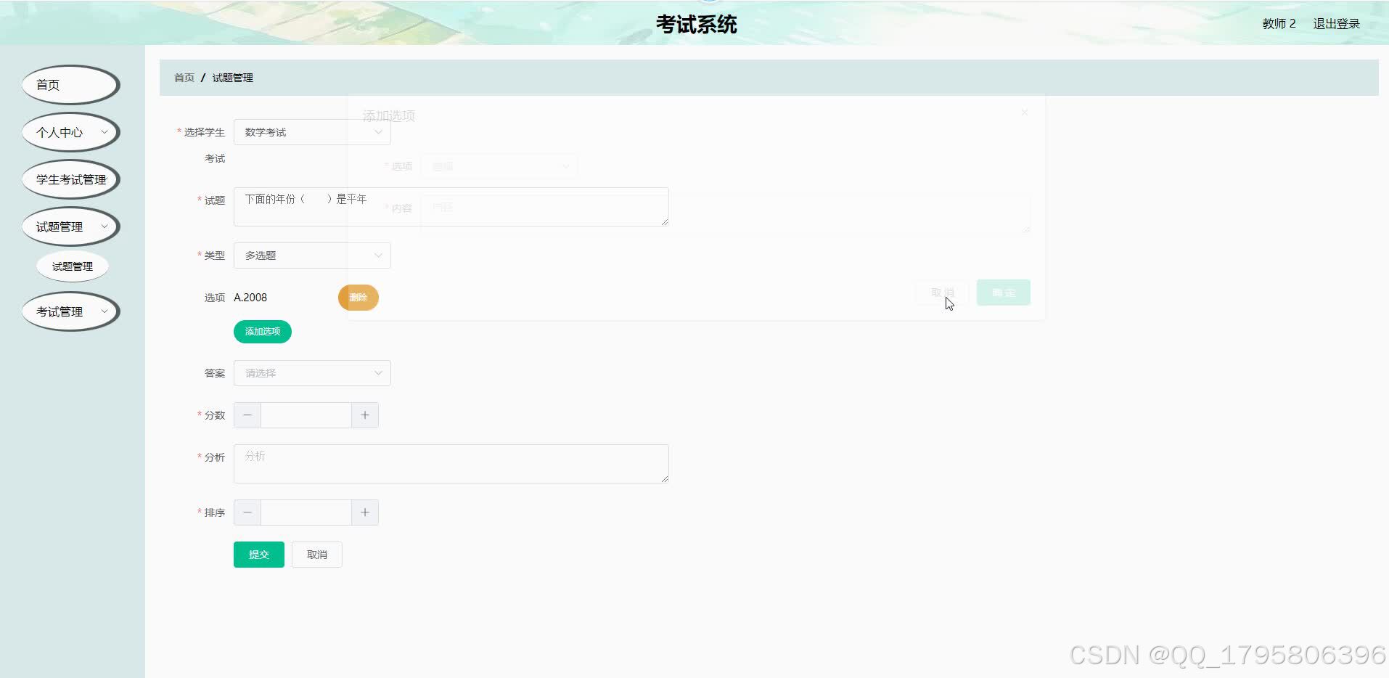
Task: Click the 试题 question textarea
Action: point(451,207)
